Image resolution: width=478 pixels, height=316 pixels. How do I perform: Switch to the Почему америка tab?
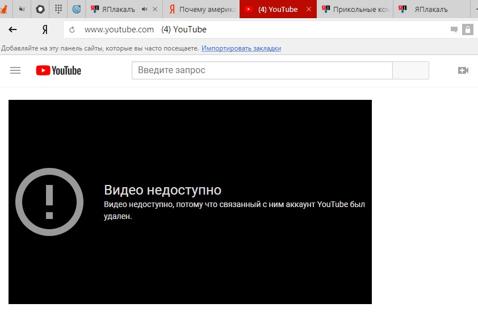click(201, 9)
